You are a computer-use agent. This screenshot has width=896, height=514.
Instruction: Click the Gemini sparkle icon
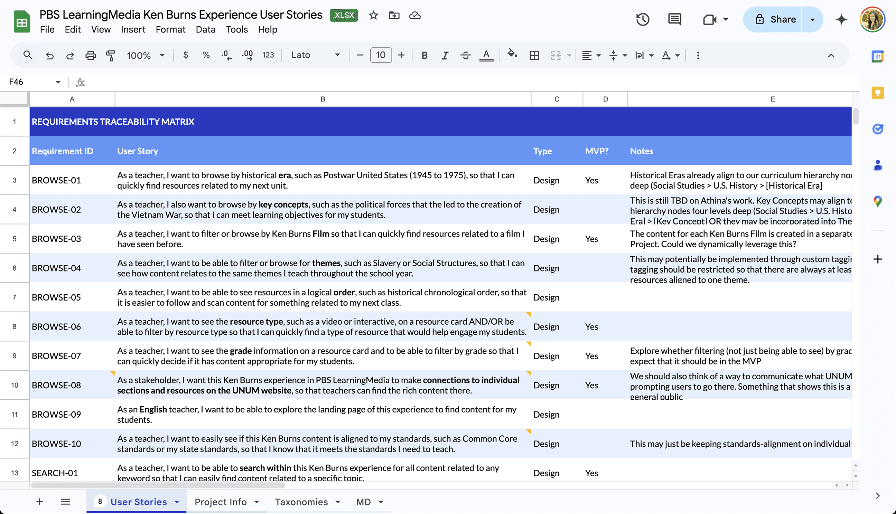841,19
